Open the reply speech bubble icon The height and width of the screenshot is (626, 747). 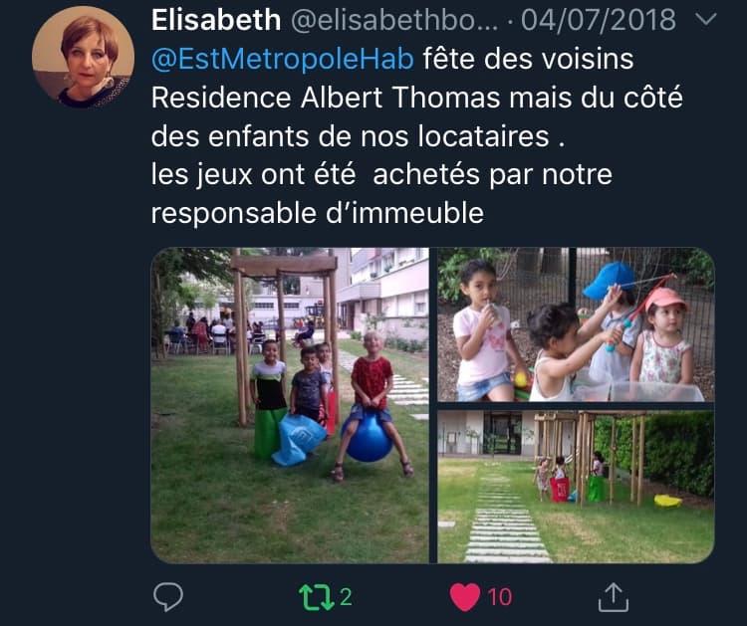point(168,596)
